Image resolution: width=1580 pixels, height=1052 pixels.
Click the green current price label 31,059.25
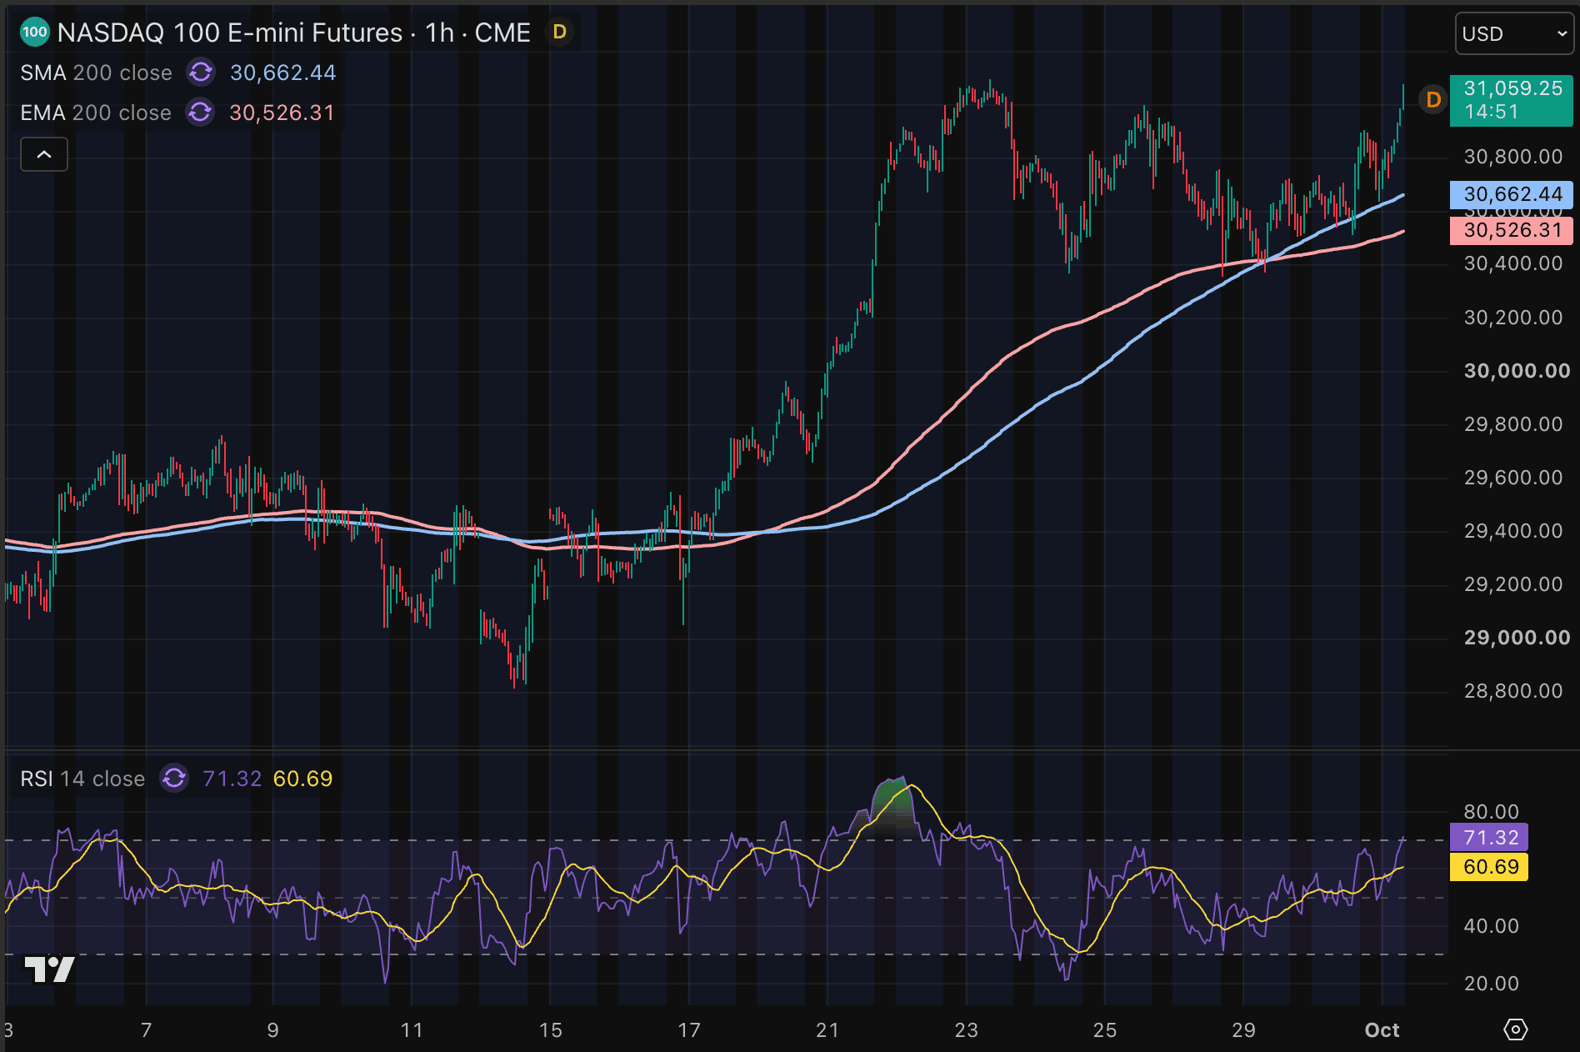[1512, 100]
